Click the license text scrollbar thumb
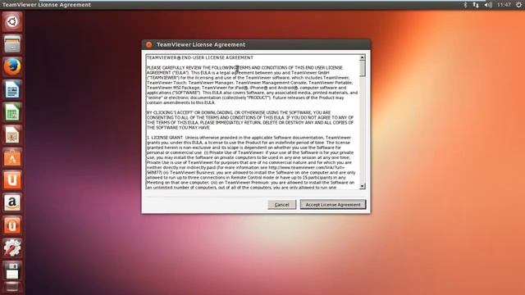This screenshot has width=525, height=295. (x=362, y=69)
